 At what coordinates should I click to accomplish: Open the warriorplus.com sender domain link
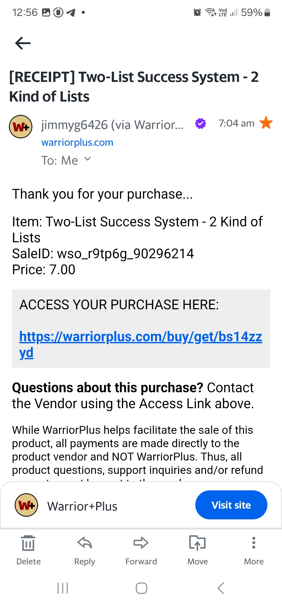tap(77, 142)
